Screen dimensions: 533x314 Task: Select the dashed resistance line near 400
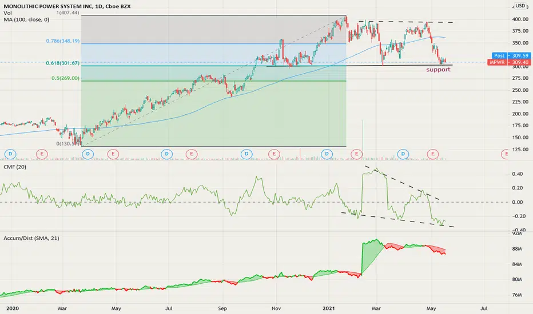click(x=405, y=22)
